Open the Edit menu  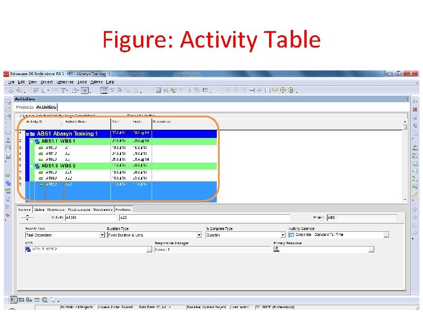21,82
